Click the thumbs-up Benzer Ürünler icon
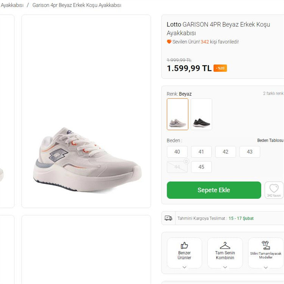Image resolution: width=284 pixels, height=284 pixels. pos(184,245)
